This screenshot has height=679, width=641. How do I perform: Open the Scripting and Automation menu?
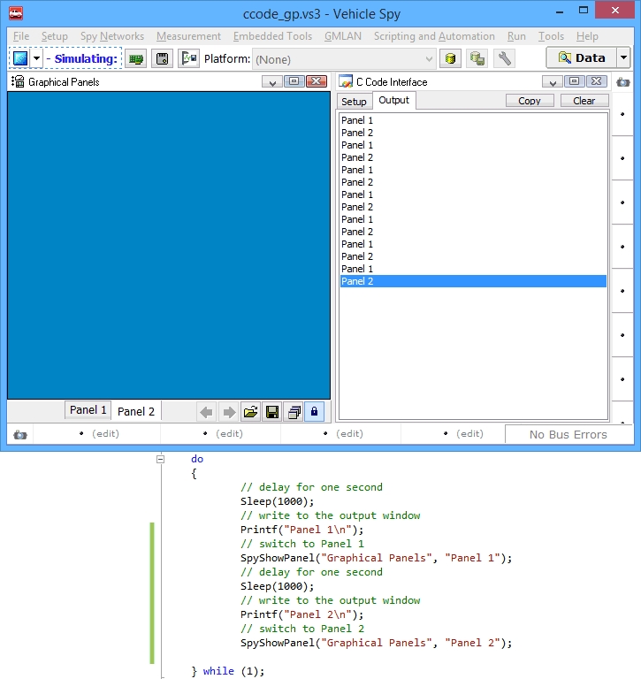[434, 36]
